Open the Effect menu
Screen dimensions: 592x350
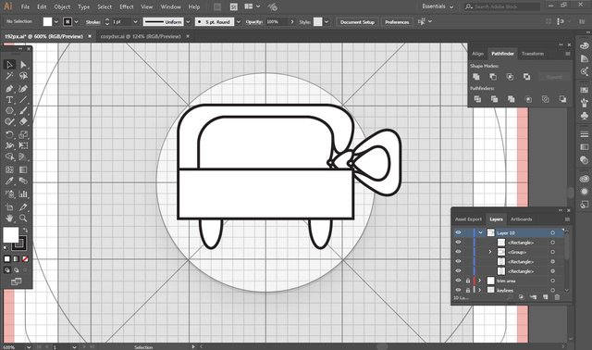click(127, 6)
